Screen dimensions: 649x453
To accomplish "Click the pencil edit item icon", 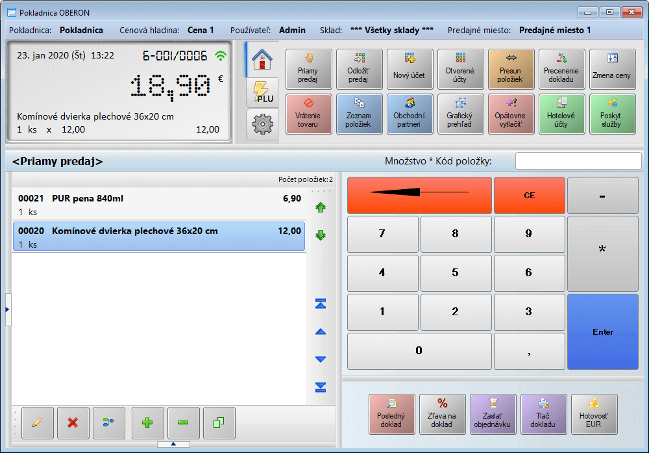I will pyautogui.click(x=38, y=423).
